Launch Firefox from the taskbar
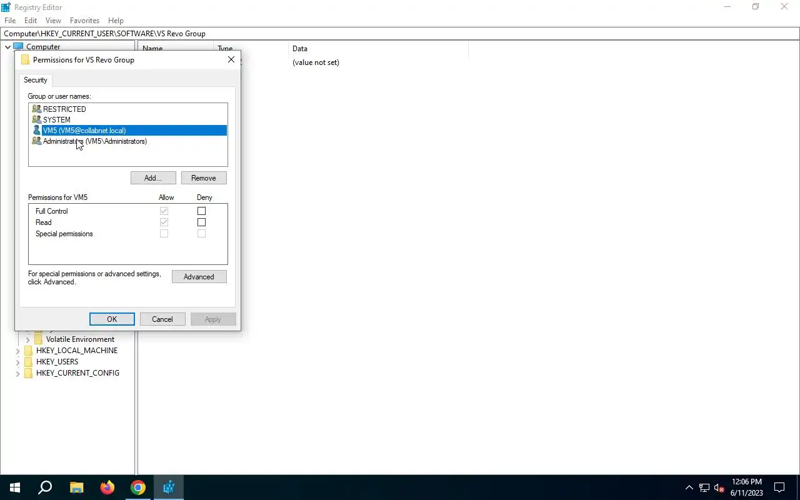Image resolution: width=800 pixels, height=500 pixels. (x=107, y=487)
